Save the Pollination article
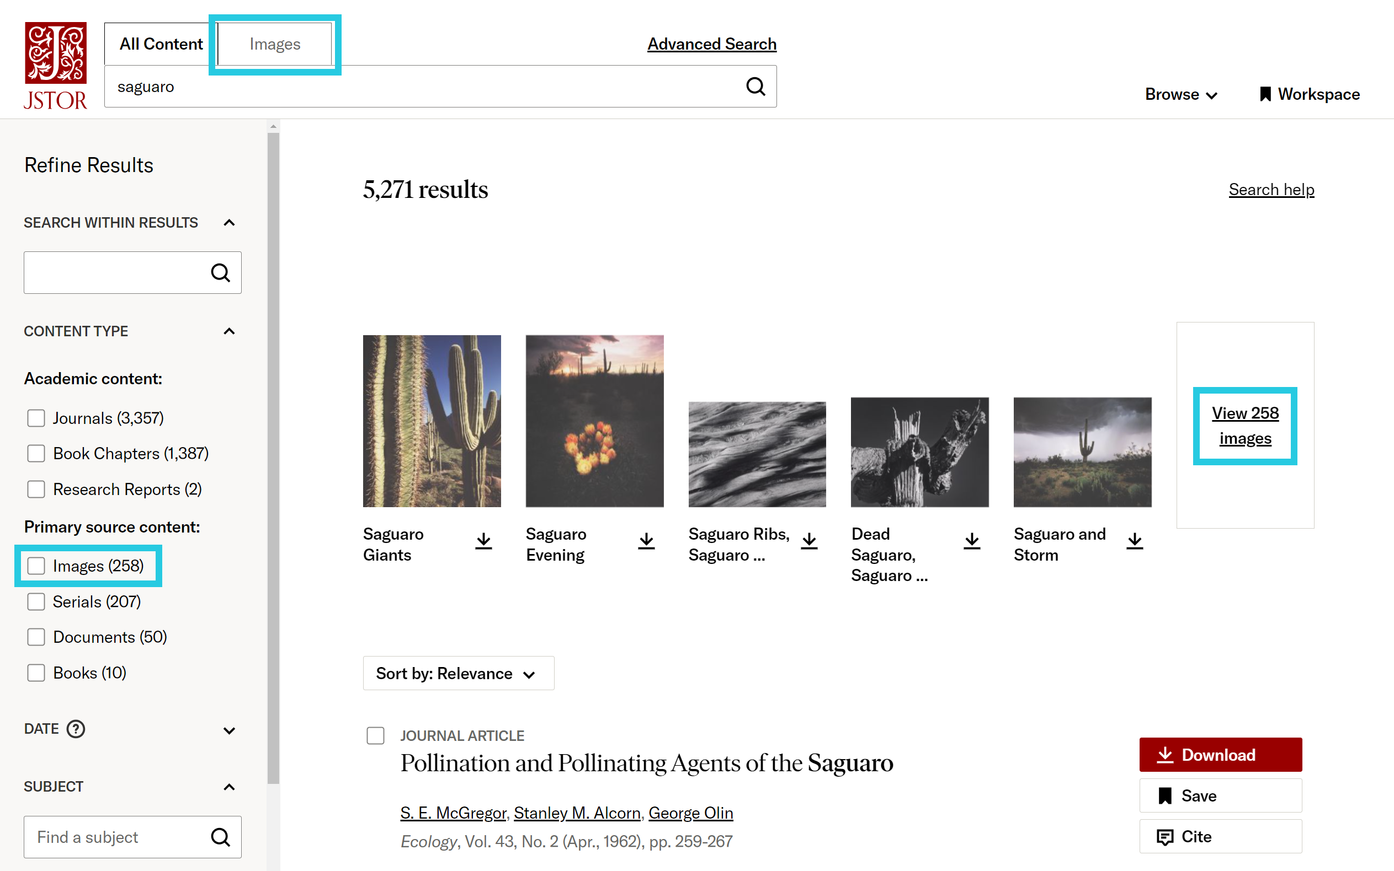The width and height of the screenshot is (1394, 871). click(1221, 795)
